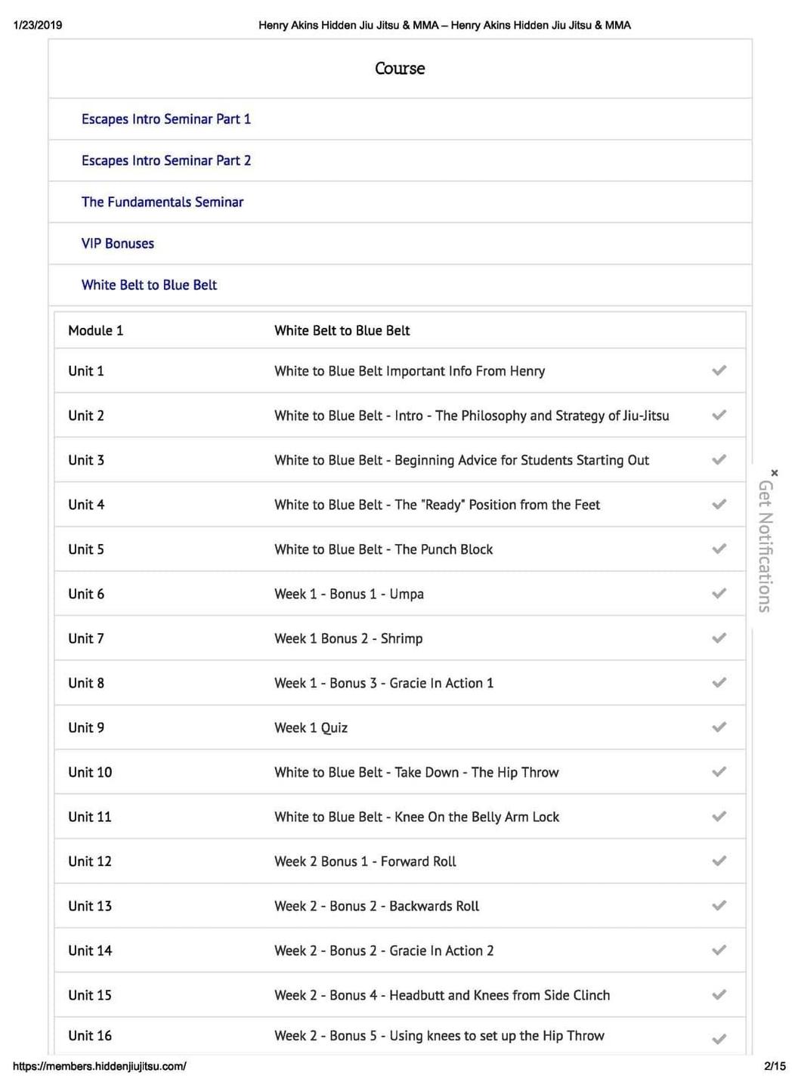Click the completed checkmark for Unit 5
The image size is (798, 1088).
pos(719,549)
